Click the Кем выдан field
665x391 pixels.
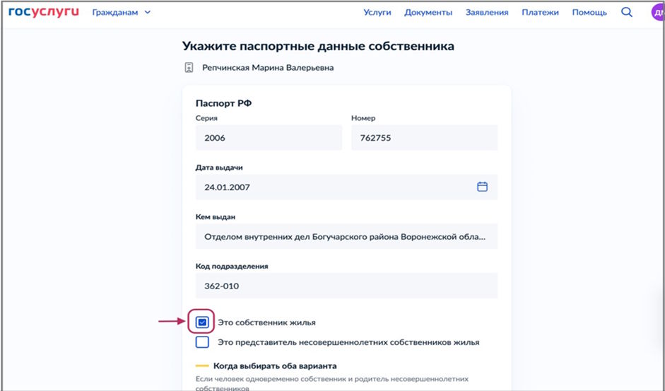pyautogui.click(x=346, y=236)
